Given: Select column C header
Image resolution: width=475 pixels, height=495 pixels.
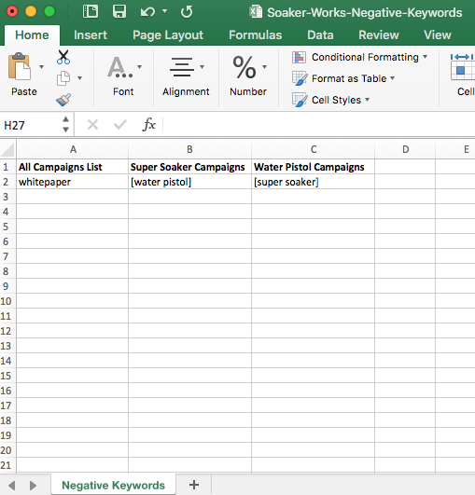Looking at the screenshot, I should (314, 149).
